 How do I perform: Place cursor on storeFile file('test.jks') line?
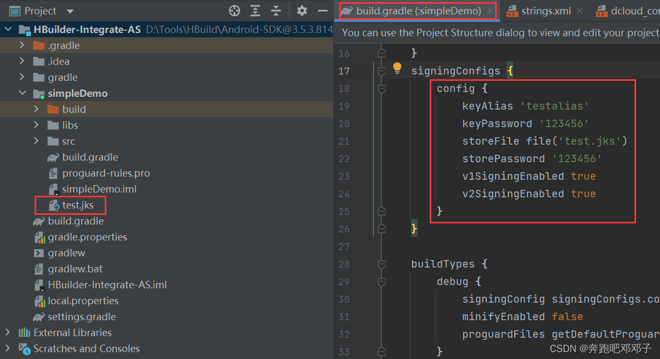[545, 141]
